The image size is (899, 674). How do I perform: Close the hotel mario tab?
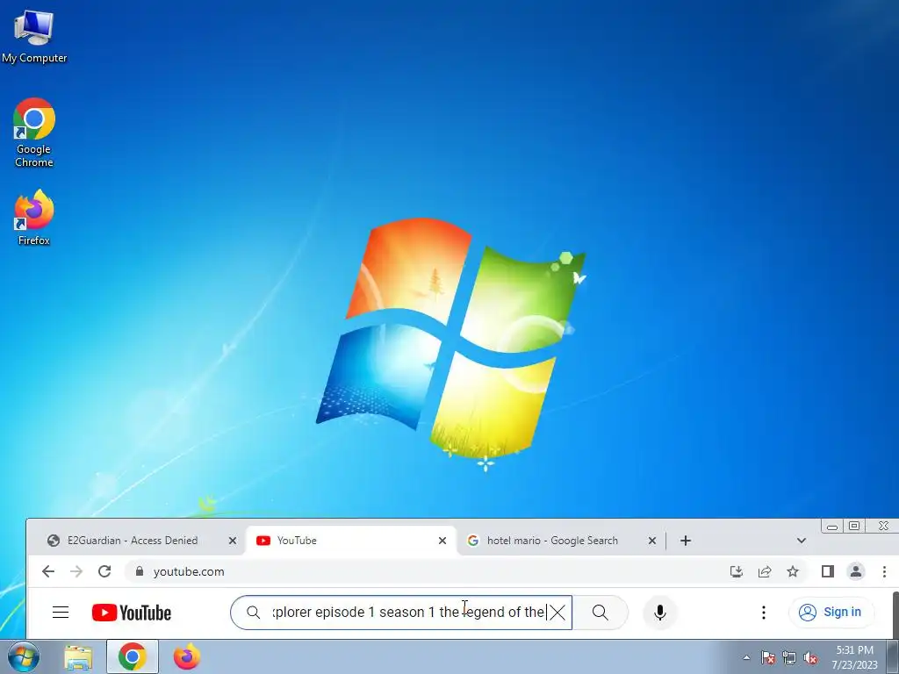tap(652, 541)
